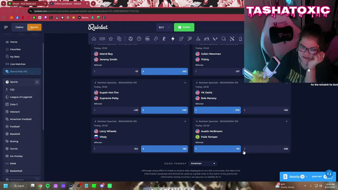338x190 pixels.
Task: Click the taskbar Search box
Action: (x=19, y=186)
